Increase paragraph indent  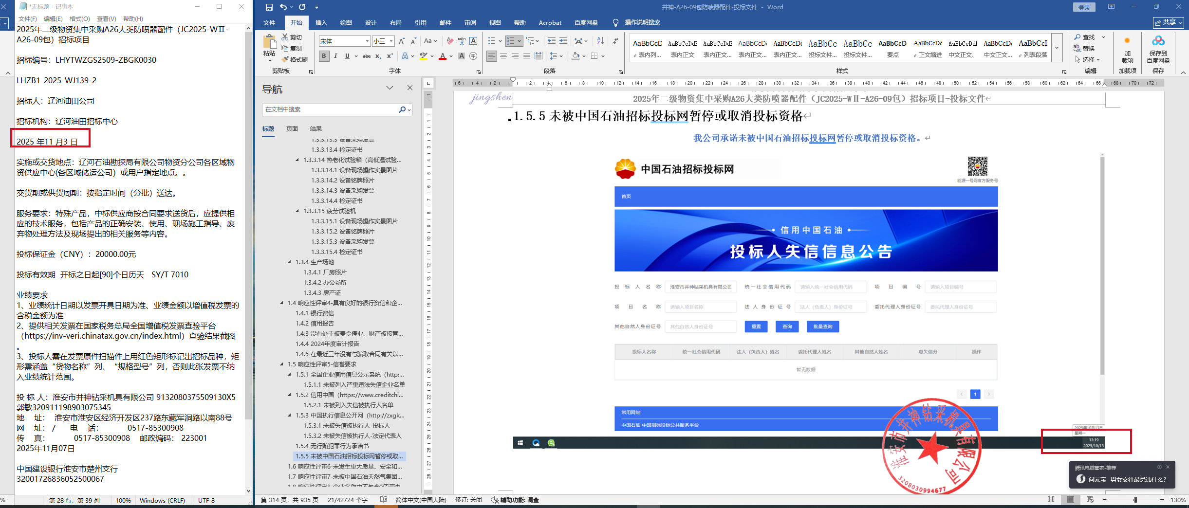tap(563, 41)
